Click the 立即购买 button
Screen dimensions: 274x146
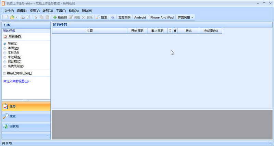coord(124,17)
